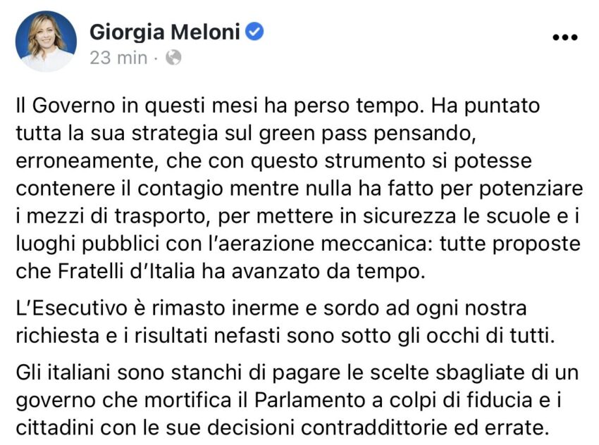Click the '23 min' post timestamp

(118, 58)
